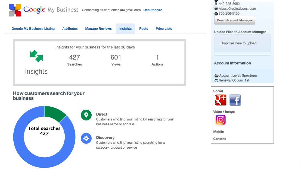Click the fax icon next to 760-266-5130
The width and height of the screenshot is (301, 170).
click(x=216, y=14)
